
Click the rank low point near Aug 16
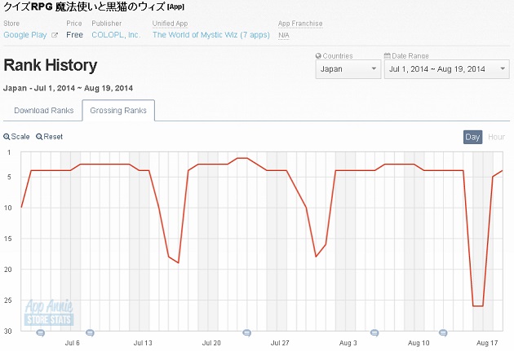coord(478,306)
